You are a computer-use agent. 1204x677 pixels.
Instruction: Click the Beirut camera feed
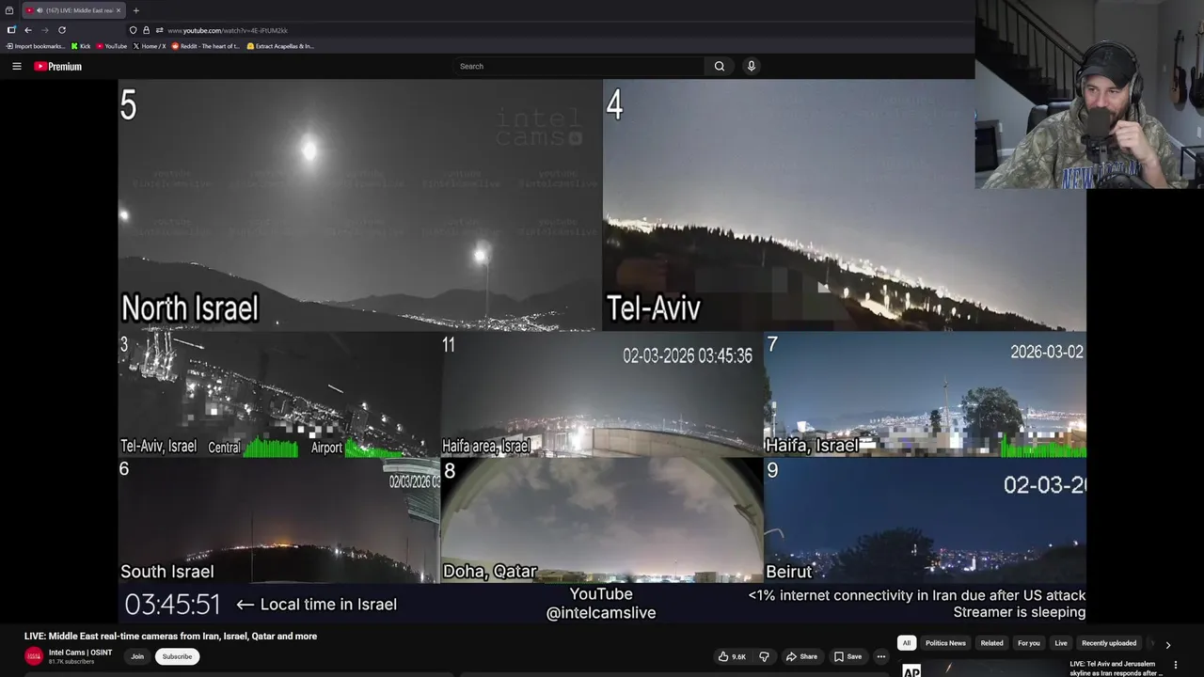(926, 520)
